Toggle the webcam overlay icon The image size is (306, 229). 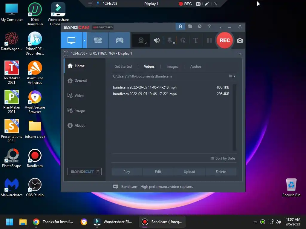pos(141,40)
